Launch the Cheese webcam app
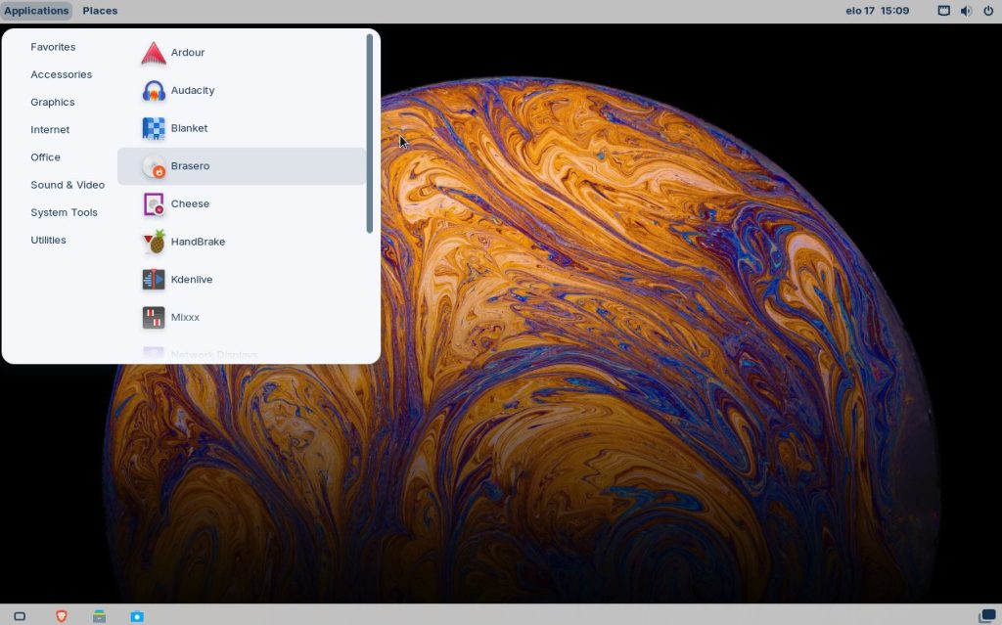Viewport: 1002px width, 625px height. pyautogui.click(x=242, y=203)
